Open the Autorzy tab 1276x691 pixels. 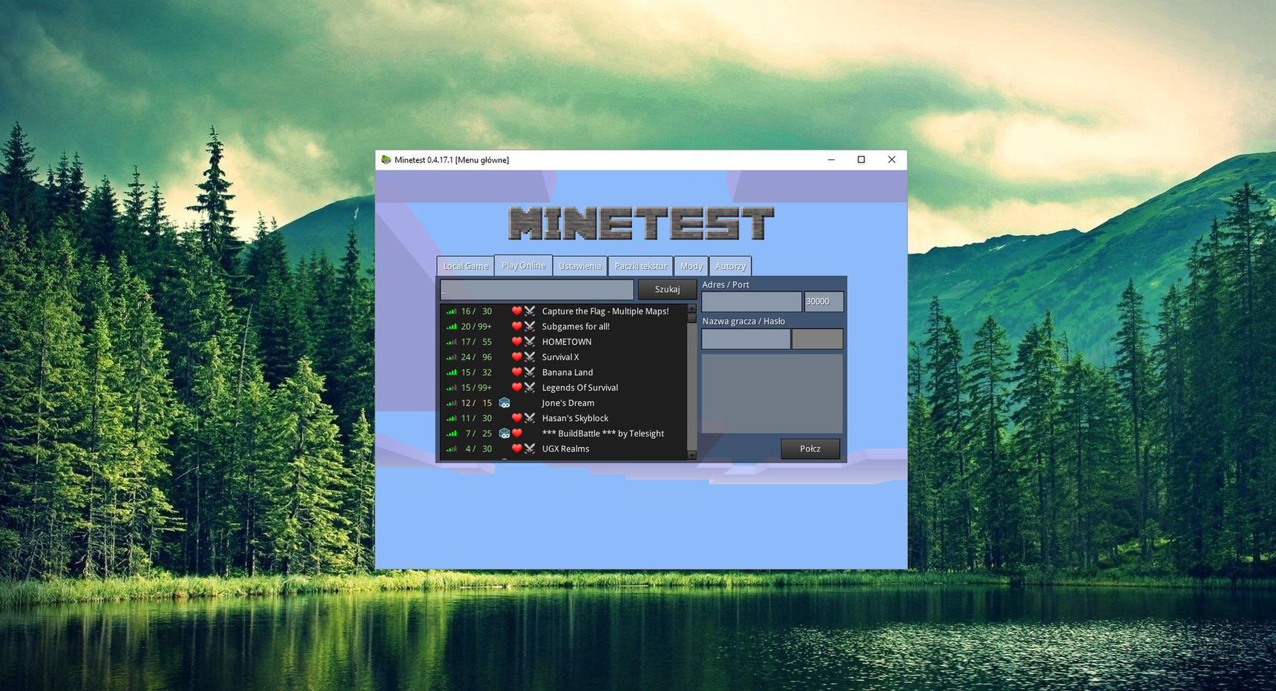point(730,266)
